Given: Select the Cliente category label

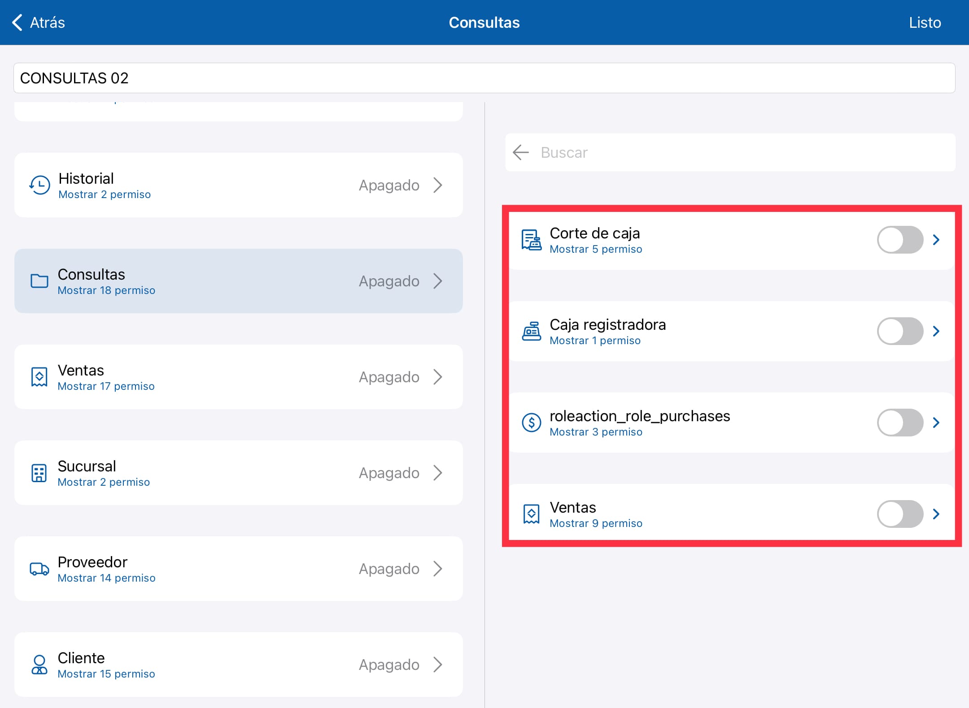Looking at the screenshot, I should [81, 658].
